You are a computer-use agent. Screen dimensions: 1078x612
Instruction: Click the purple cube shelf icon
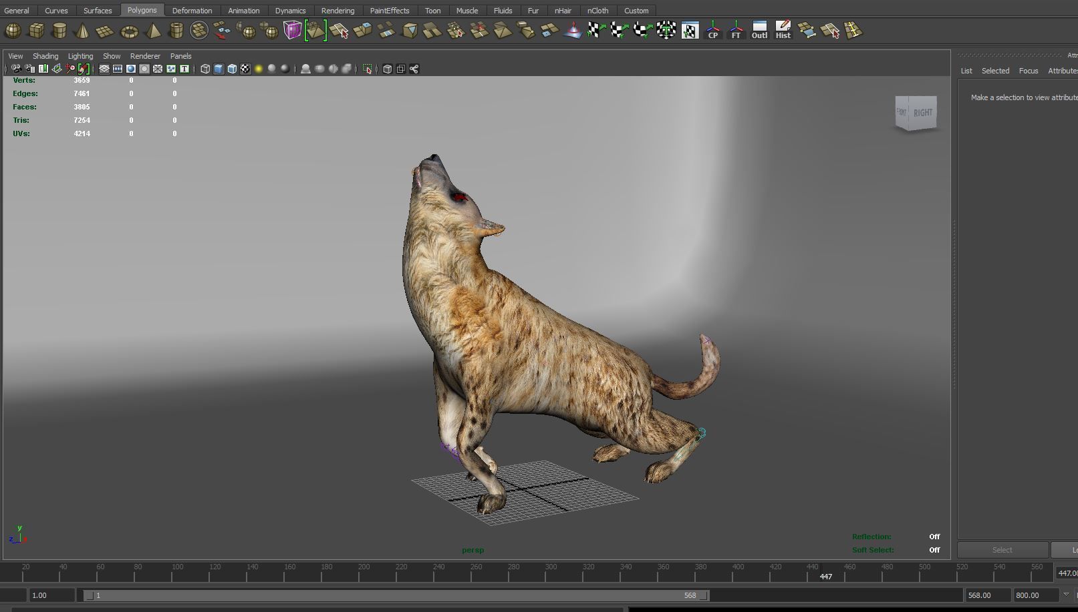(292, 31)
